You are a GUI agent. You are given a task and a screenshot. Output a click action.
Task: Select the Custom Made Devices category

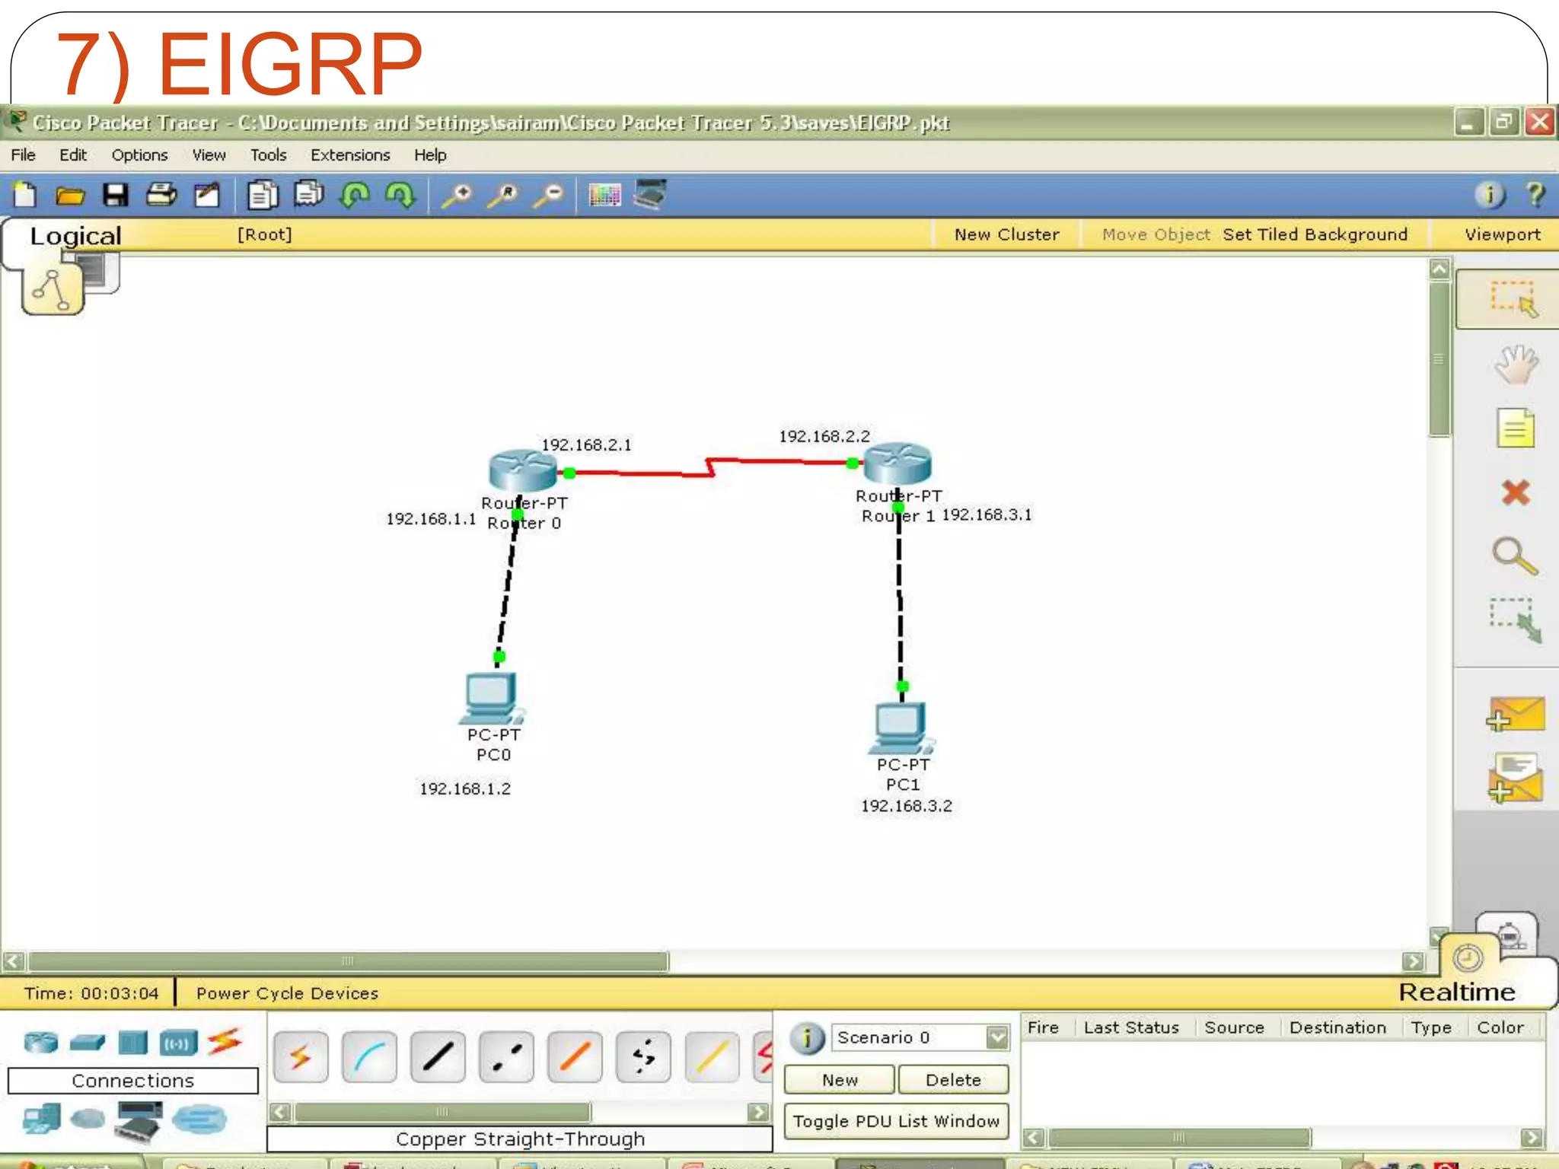pos(139,1122)
